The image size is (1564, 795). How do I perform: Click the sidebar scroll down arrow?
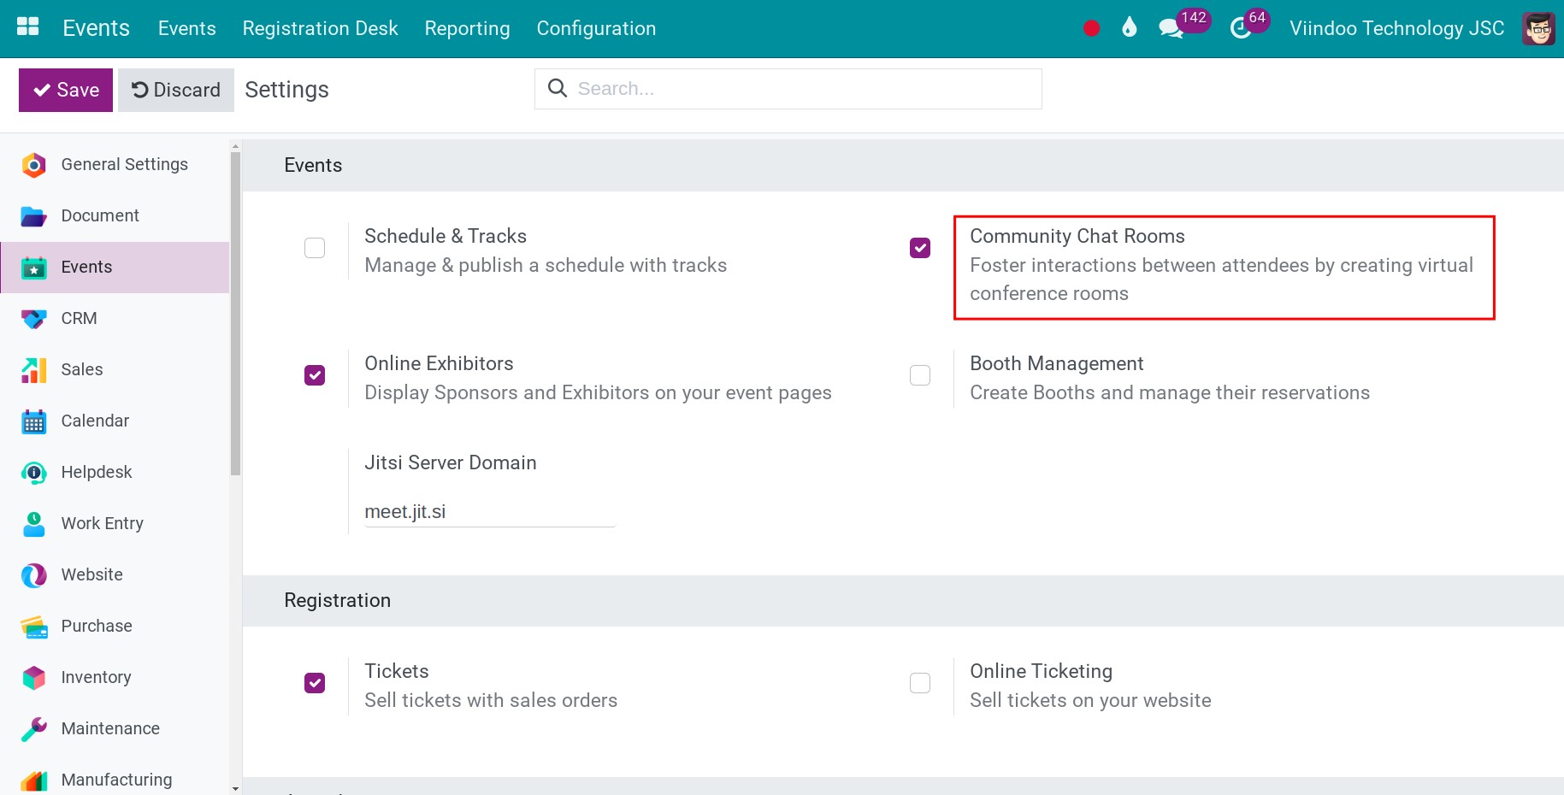point(236,788)
